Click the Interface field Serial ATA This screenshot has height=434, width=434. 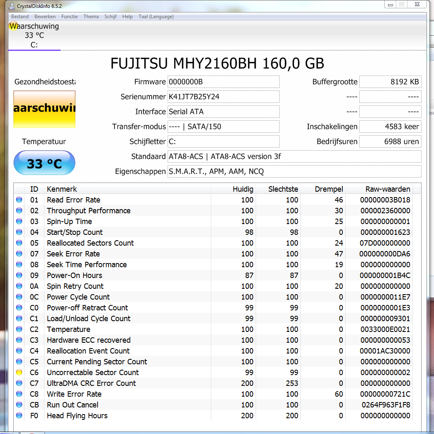pyautogui.click(x=223, y=112)
